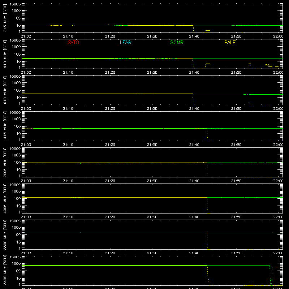This screenshot has width=289, height=289.
Task: Click 21:10 time label under 4995 MHz panel
Action: point(68,217)
